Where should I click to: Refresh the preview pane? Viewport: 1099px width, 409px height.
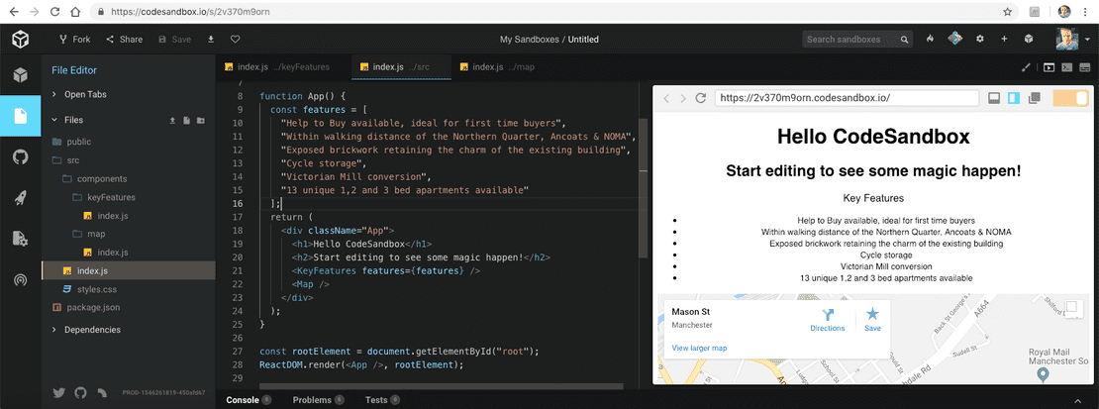699,98
